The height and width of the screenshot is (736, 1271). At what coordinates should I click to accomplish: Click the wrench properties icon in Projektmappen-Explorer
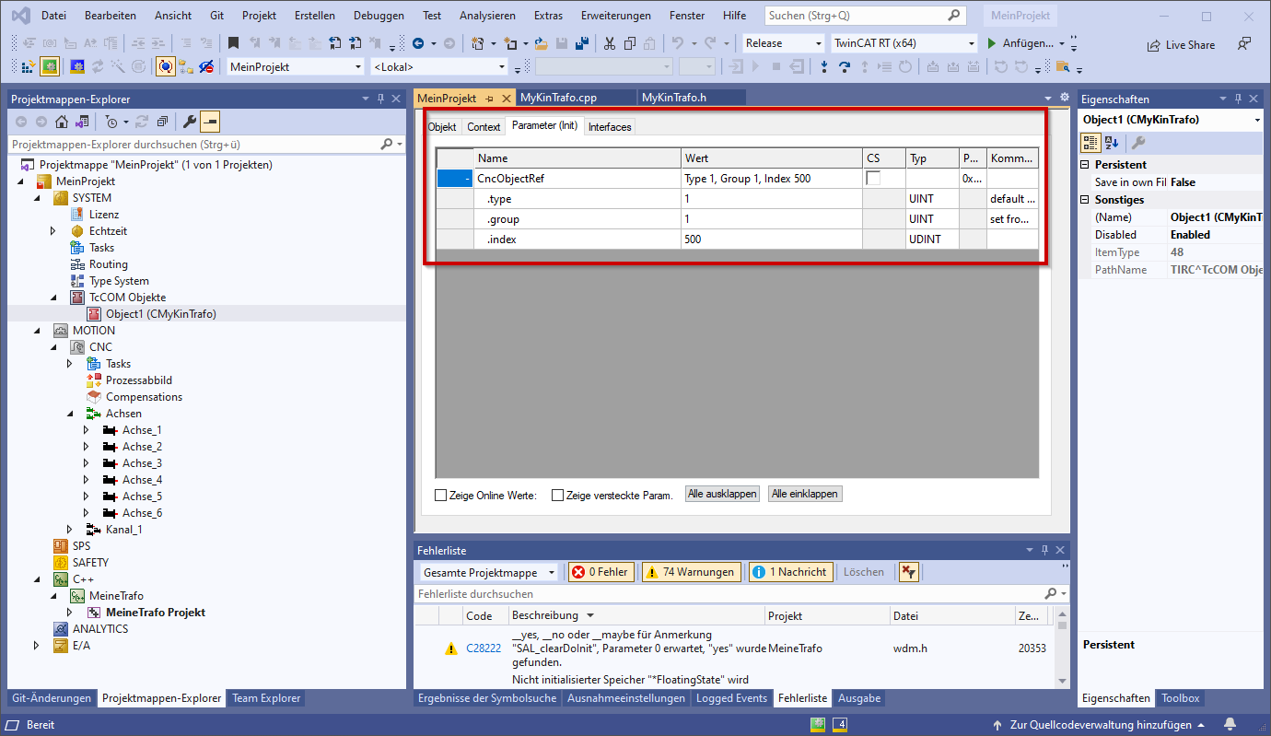click(x=189, y=122)
